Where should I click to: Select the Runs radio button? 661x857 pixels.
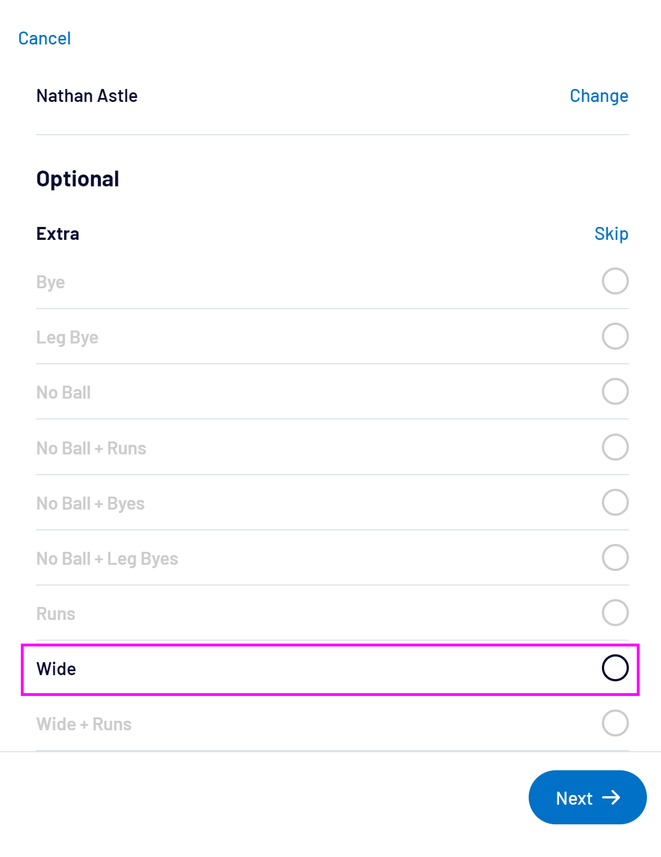615,613
